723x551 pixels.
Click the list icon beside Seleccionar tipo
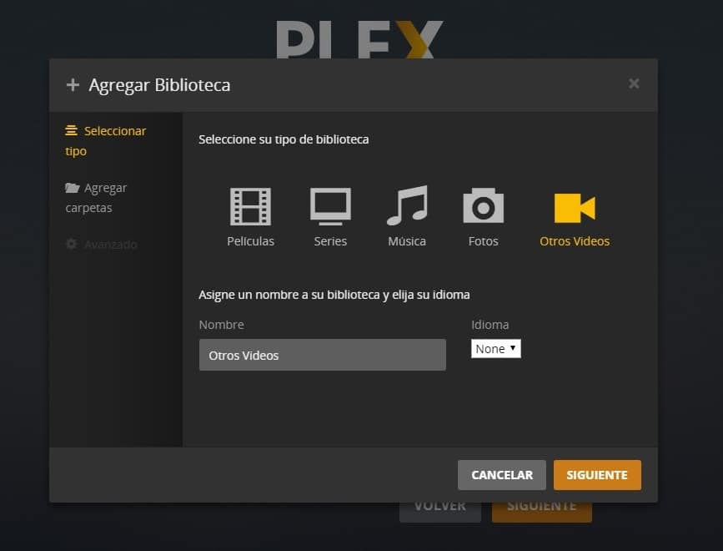pos(72,131)
